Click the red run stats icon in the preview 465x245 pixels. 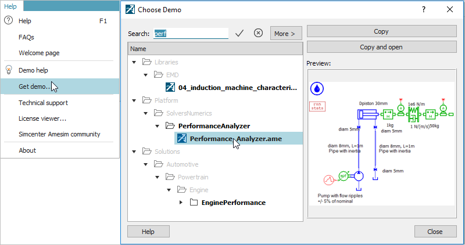(317, 106)
